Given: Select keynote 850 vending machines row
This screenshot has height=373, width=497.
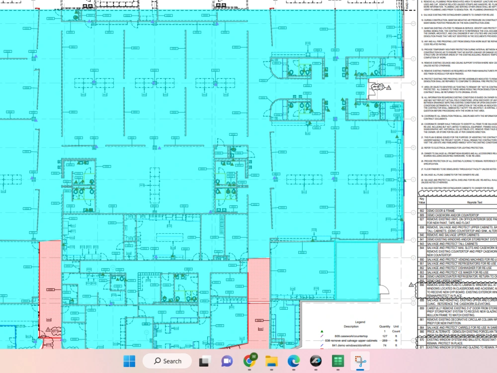Looking at the screenshot, I should [457, 260].
